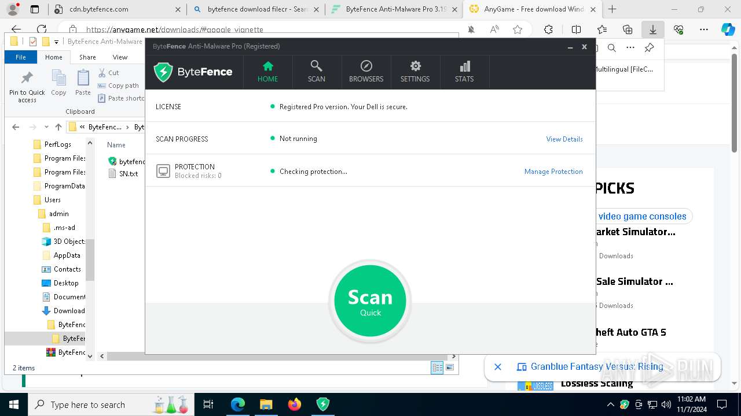Switch Explorer to large icons view
Screen dimensions: 741x416
450,367
